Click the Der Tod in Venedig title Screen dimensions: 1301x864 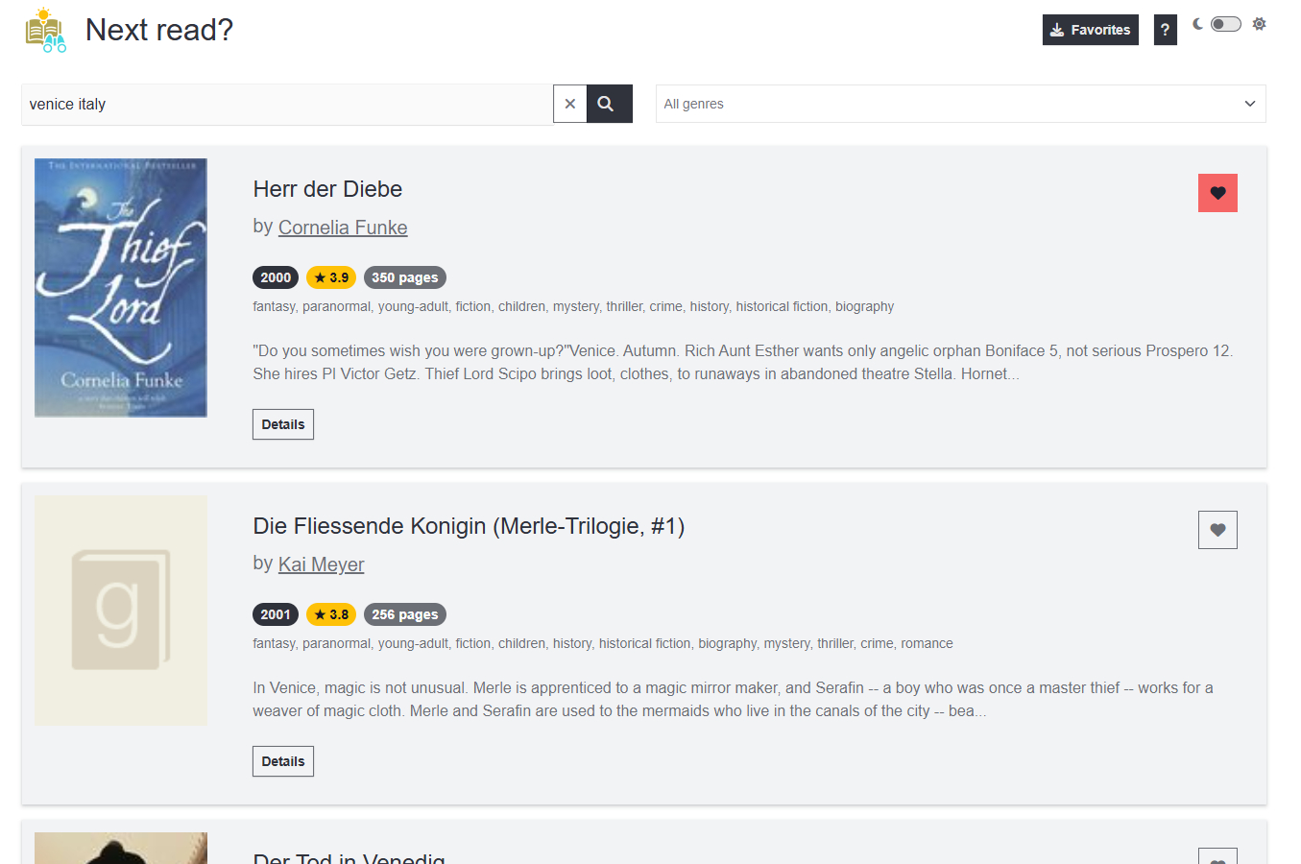point(349,857)
